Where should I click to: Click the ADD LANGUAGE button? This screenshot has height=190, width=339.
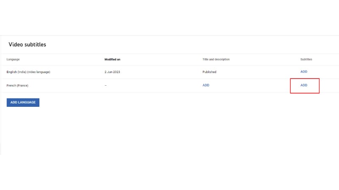[23, 102]
